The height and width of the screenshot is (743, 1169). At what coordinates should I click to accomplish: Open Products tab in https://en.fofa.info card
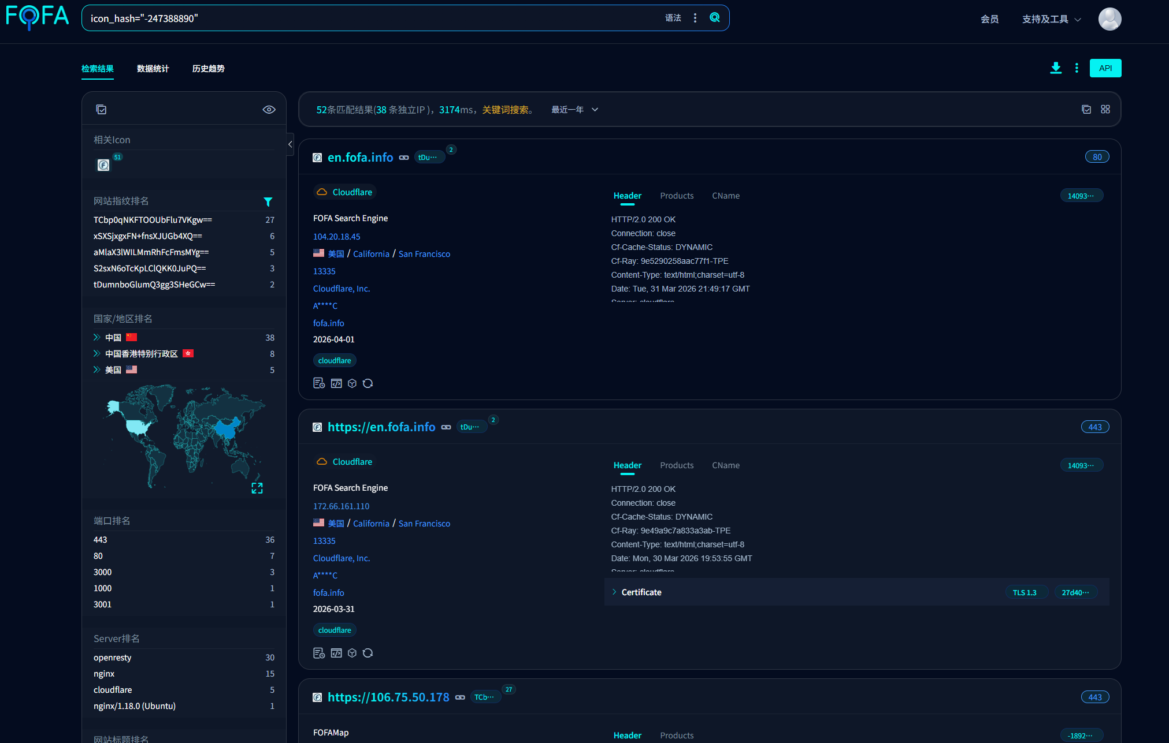click(677, 465)
